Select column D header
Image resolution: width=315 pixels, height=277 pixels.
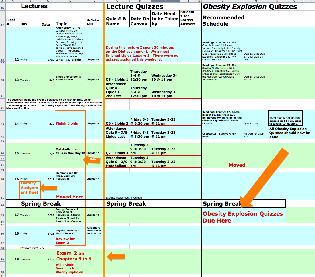tap(70, 1)
